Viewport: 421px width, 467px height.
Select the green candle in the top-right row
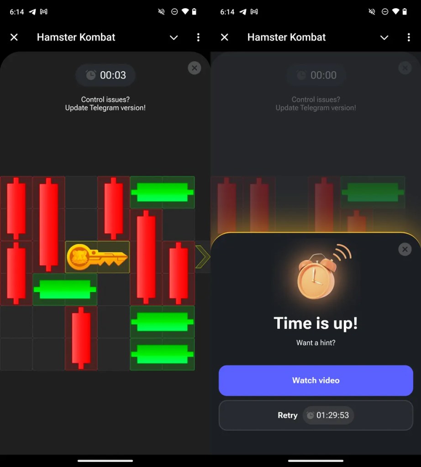[162, 192]
